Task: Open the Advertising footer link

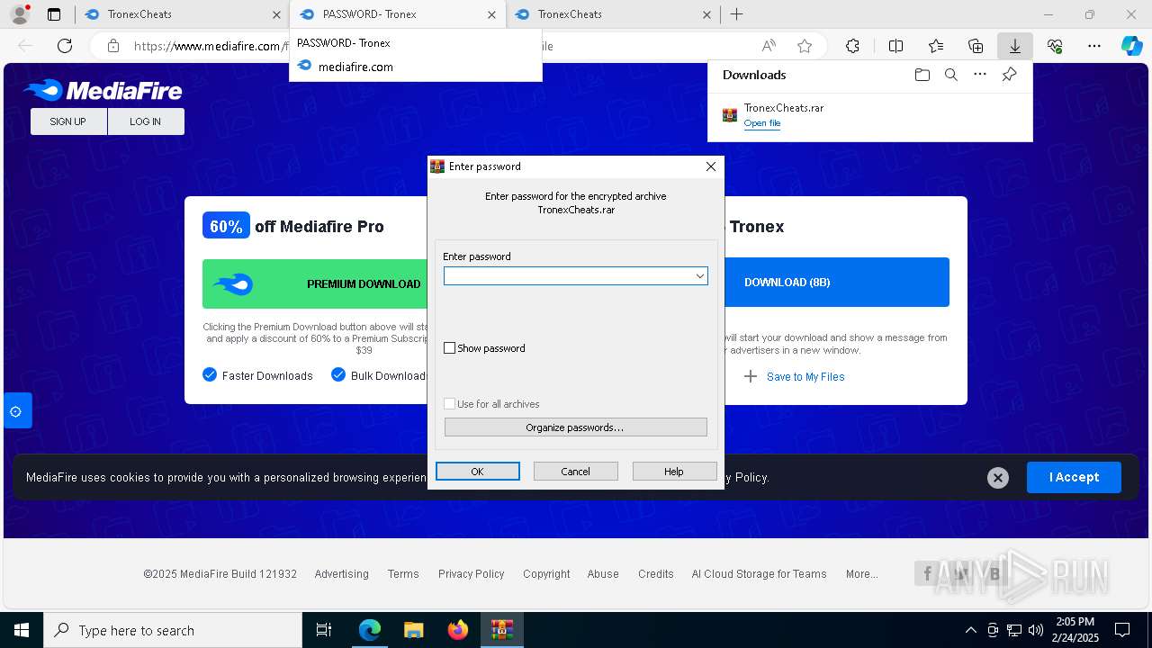Action: [x=341, y=574]
